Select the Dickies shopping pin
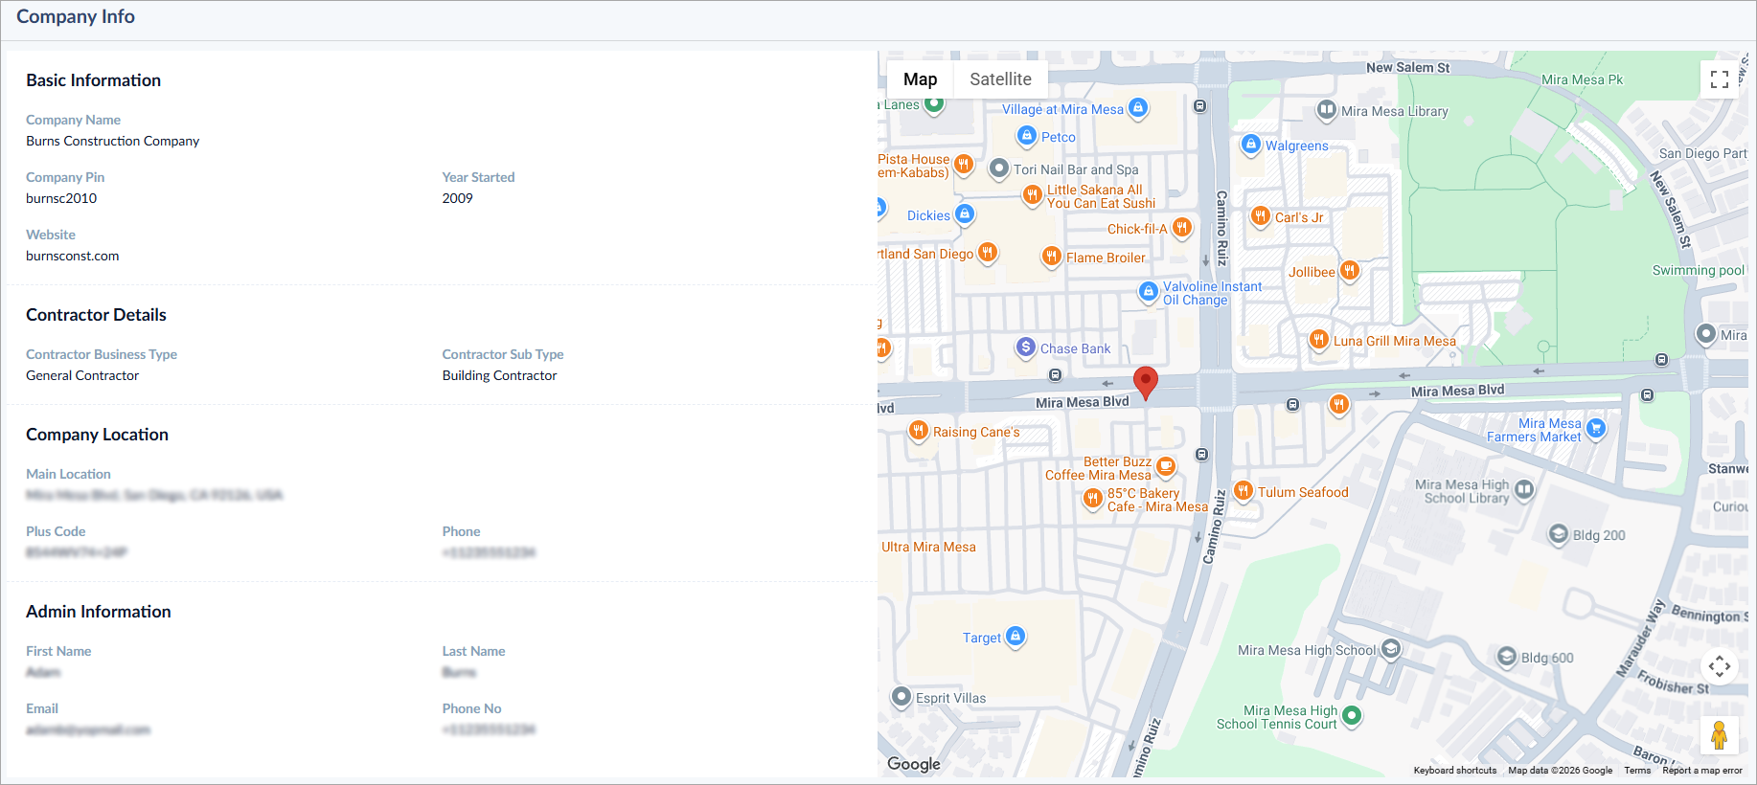 (965, 214)
